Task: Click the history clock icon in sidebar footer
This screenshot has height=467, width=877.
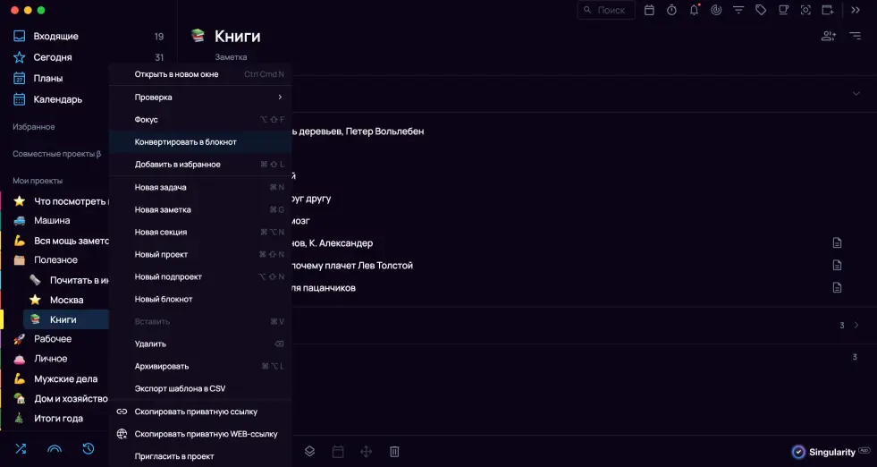Action: (89, 449)
